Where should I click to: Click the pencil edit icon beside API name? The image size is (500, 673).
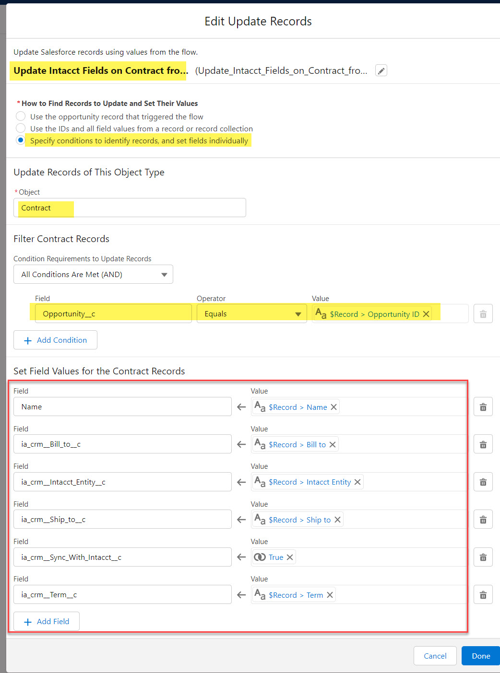381,71
